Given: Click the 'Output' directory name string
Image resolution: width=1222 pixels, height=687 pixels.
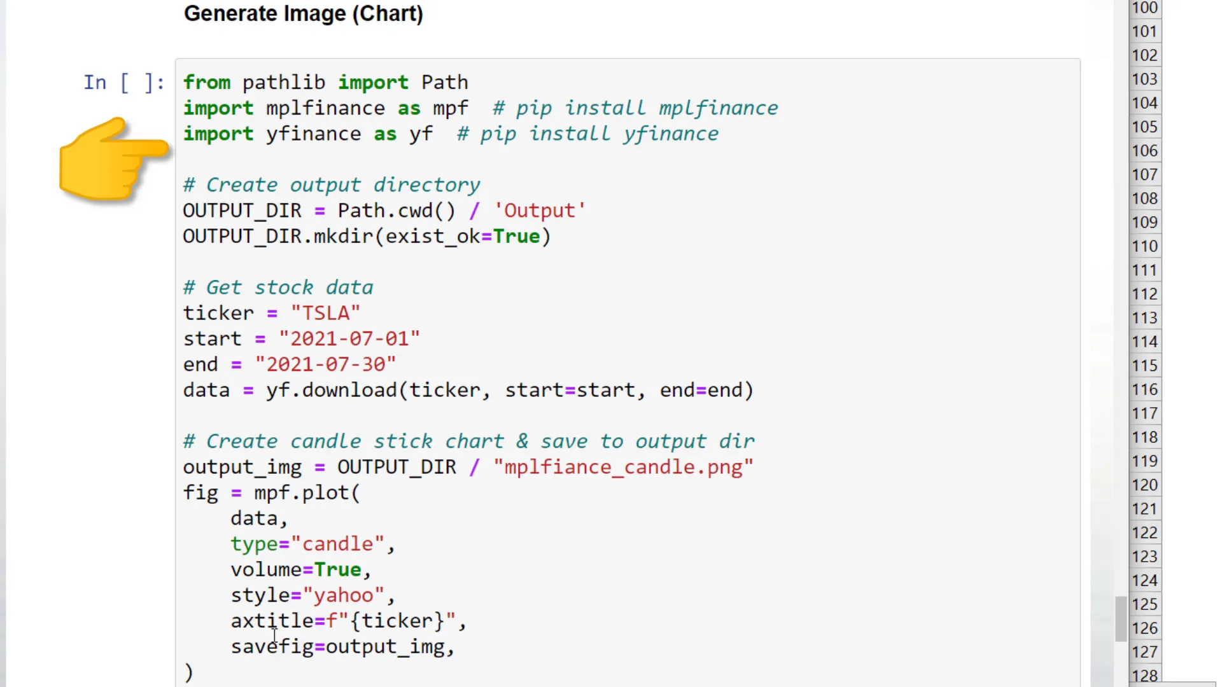Looking at the screenshot, I should click(x=540, y=211).
